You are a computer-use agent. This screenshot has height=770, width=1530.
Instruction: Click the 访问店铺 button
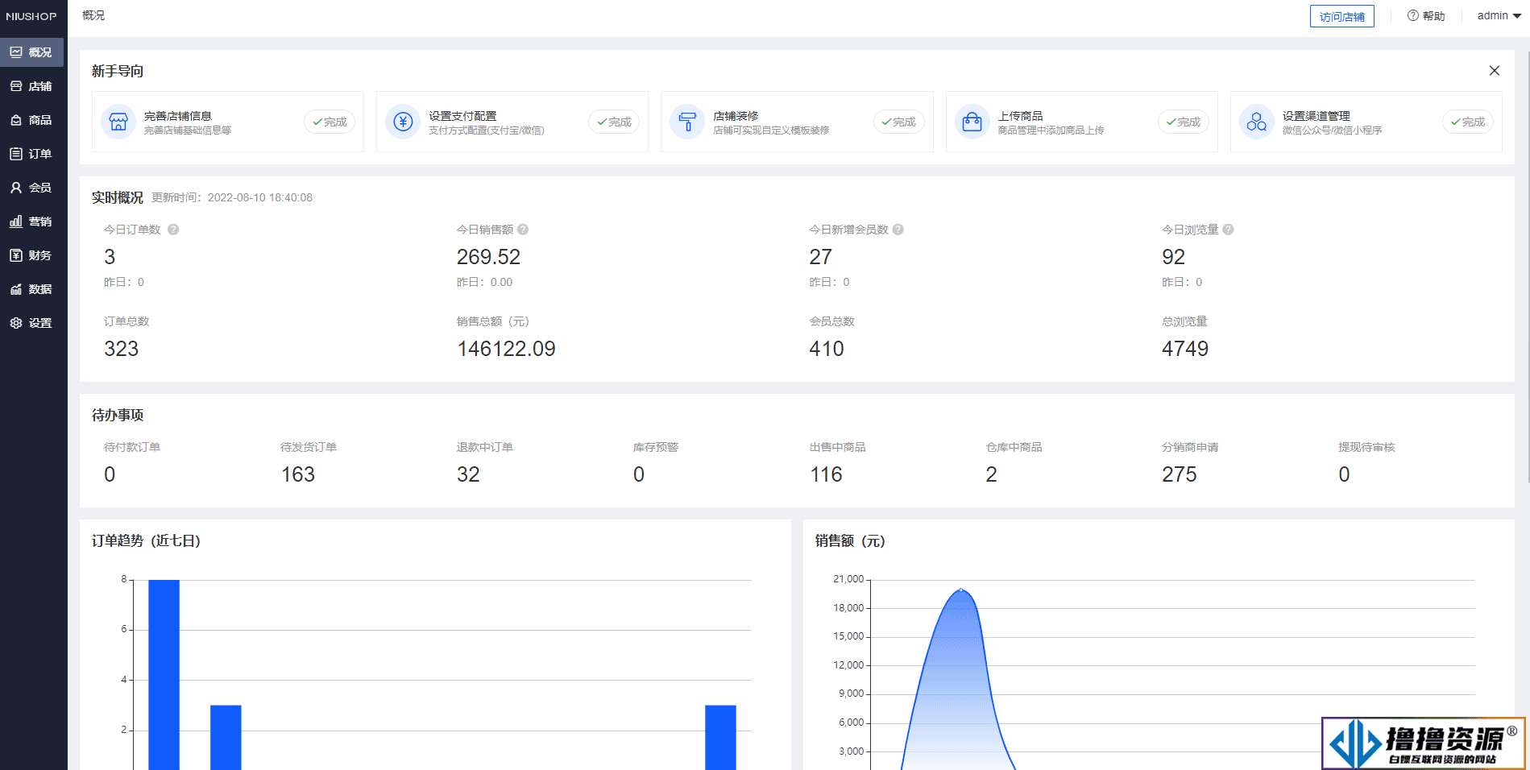point(1341,16)
